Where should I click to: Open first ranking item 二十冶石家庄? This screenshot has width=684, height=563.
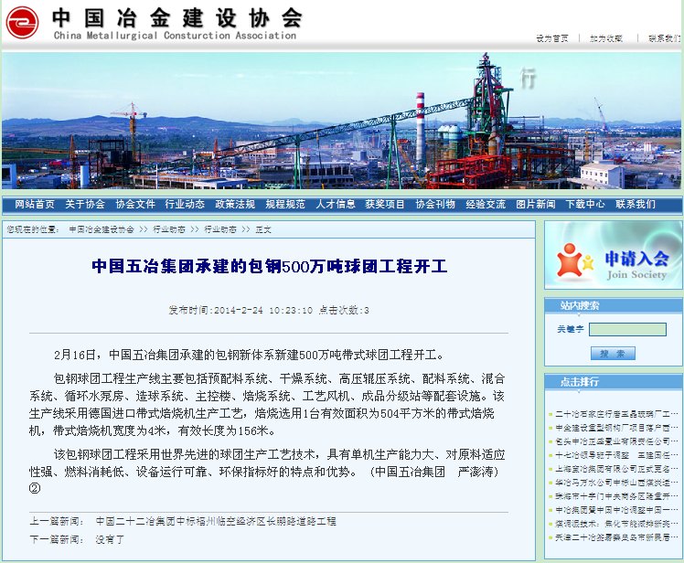pos(616,414)
